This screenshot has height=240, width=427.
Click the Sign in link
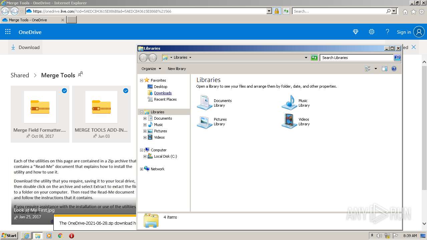click(x=404, y=32)
